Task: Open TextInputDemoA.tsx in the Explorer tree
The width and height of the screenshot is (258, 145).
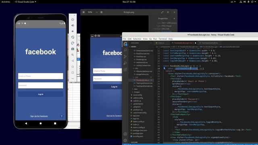Action: (x=144, y=83)
